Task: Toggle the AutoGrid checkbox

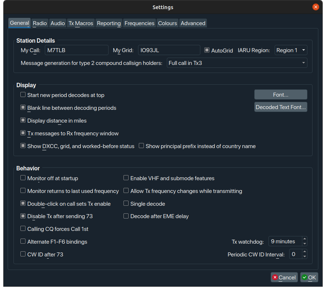Action: [207, 50]
